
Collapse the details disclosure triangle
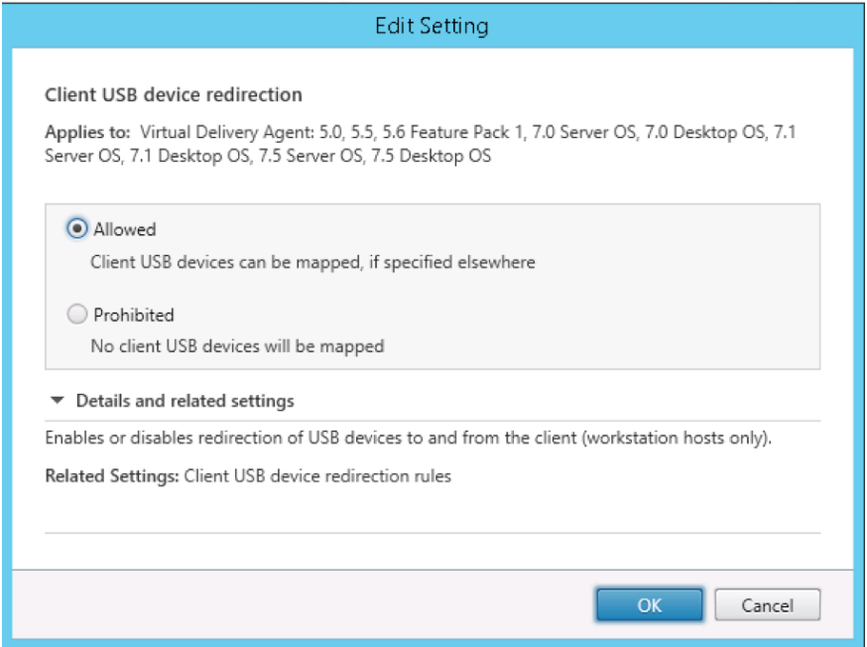click(x=58, y=401)
